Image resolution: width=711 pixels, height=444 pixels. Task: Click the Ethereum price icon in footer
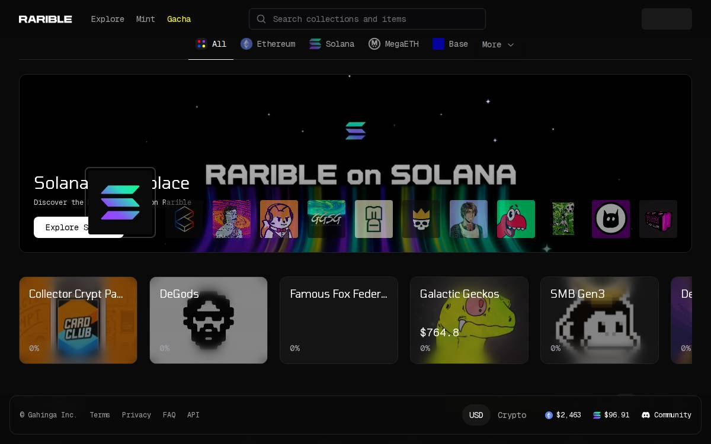coord(549,415)
